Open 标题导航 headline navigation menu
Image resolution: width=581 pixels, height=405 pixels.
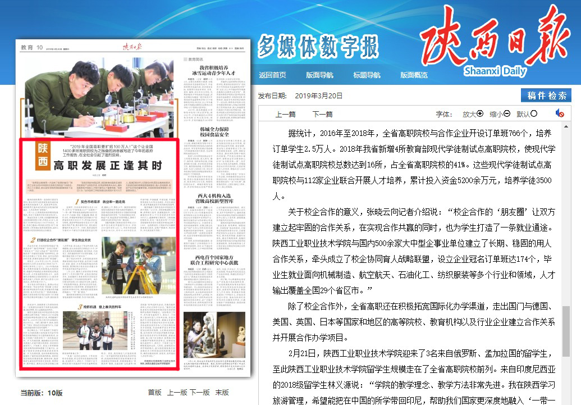pyautogui.click(x=367, y=75)
